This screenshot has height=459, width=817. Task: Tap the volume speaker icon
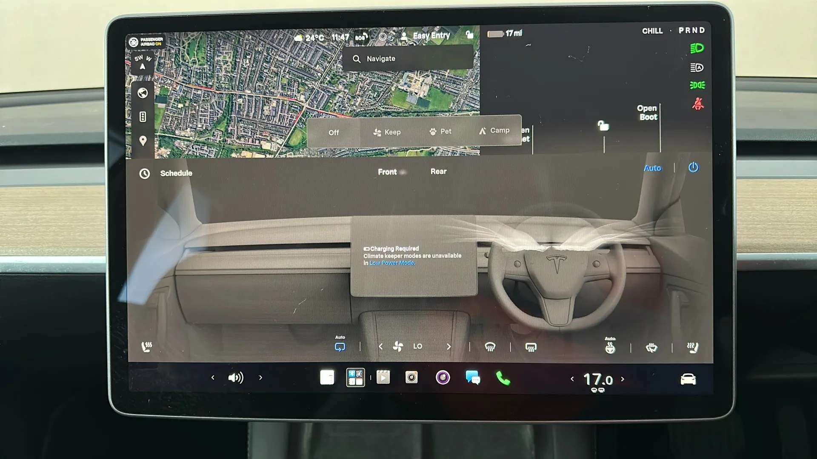pyautogui.click(x=236, y=377)
